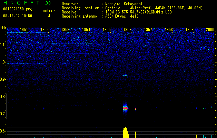Click the A504HB antenna description
This screenshot has width=217, height=138.
tap(122, 16)
